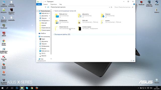Refresh the current folder view
This screenshot has height=90, width=161.
111,7
